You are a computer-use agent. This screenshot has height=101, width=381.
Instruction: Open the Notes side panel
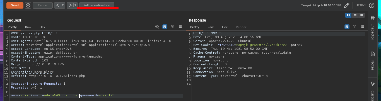tap(373, 61)
